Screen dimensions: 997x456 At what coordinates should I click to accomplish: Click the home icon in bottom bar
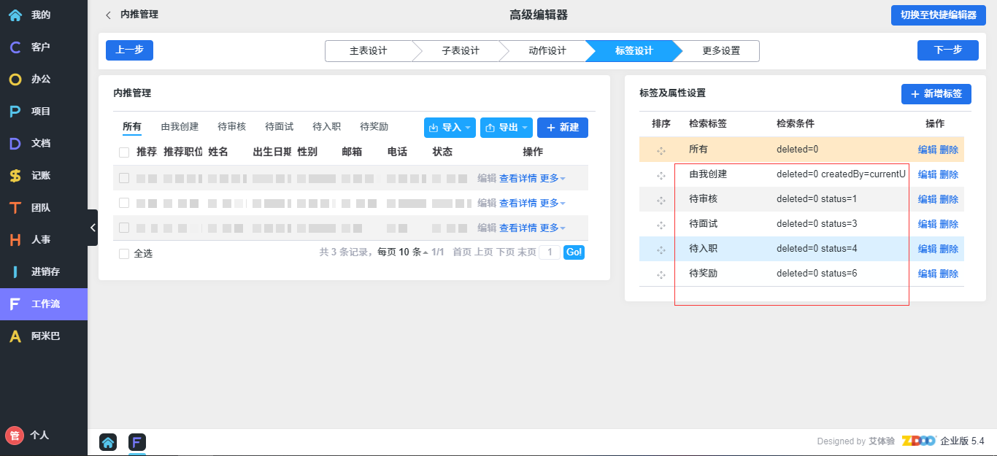point(108,442)
